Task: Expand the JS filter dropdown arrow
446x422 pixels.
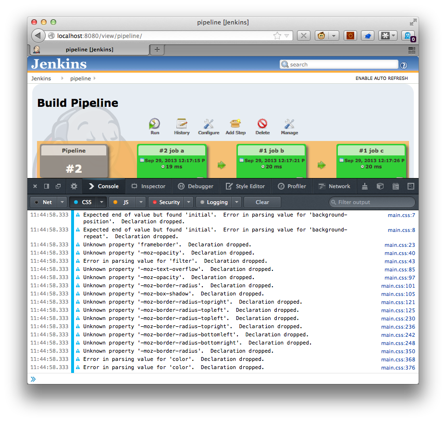Action: (141, 202)
